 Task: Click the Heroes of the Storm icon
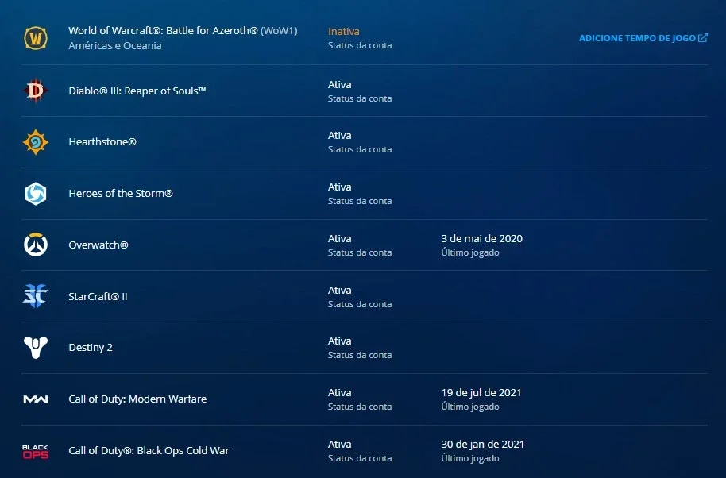pos(36,194)
